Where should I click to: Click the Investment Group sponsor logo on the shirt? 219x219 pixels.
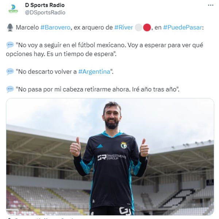[112, 157]
